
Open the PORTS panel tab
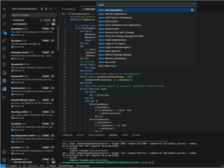point(125,135)
